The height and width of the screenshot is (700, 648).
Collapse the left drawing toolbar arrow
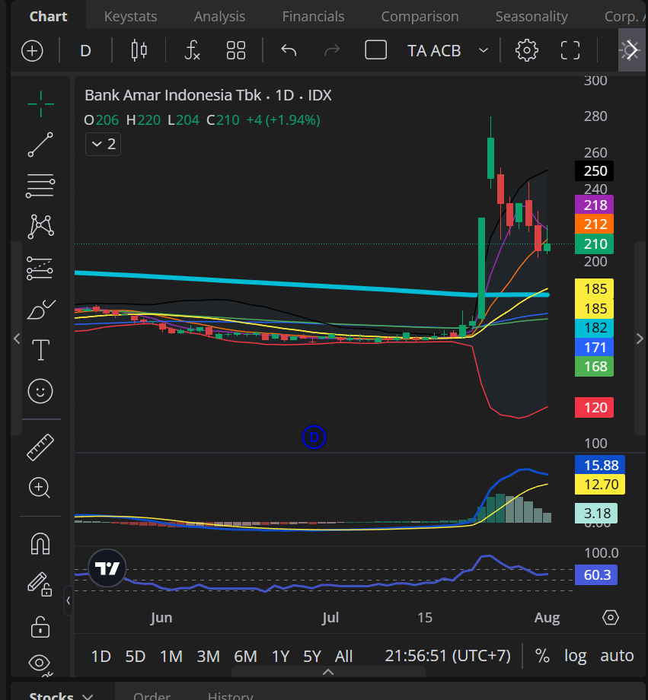click(68, 600)
